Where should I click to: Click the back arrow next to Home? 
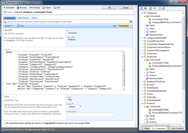5,12
